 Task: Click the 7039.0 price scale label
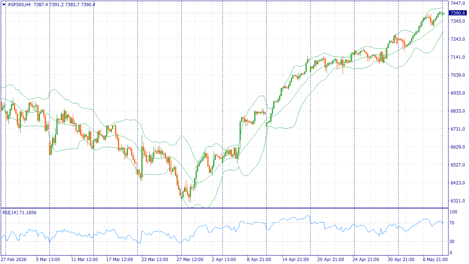coord(457,75)
